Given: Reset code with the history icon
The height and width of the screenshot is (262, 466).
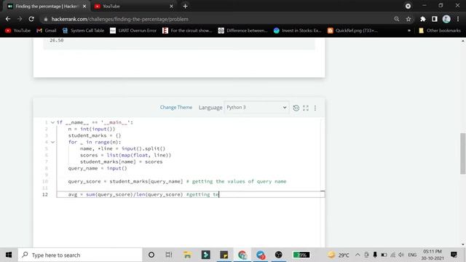Looking at the screenshot, I should [x=296, y=108].
